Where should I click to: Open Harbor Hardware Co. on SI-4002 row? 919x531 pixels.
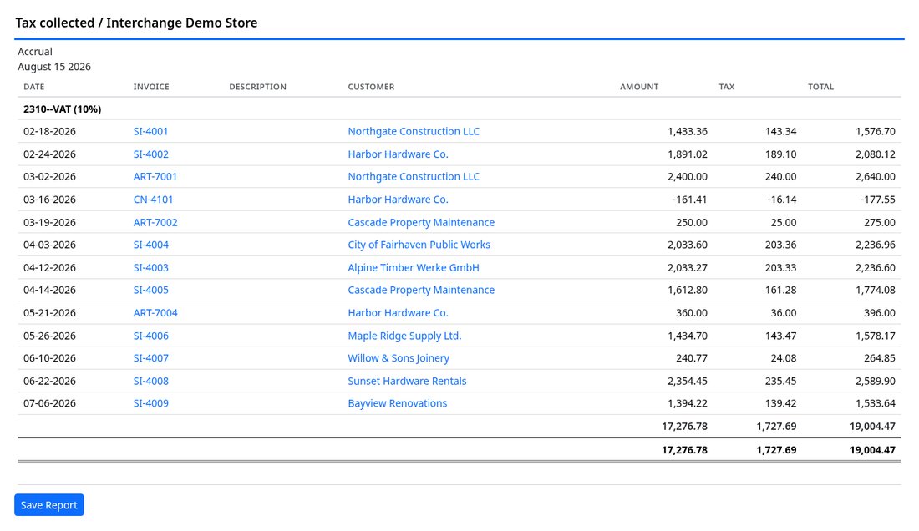pos(398,154)
